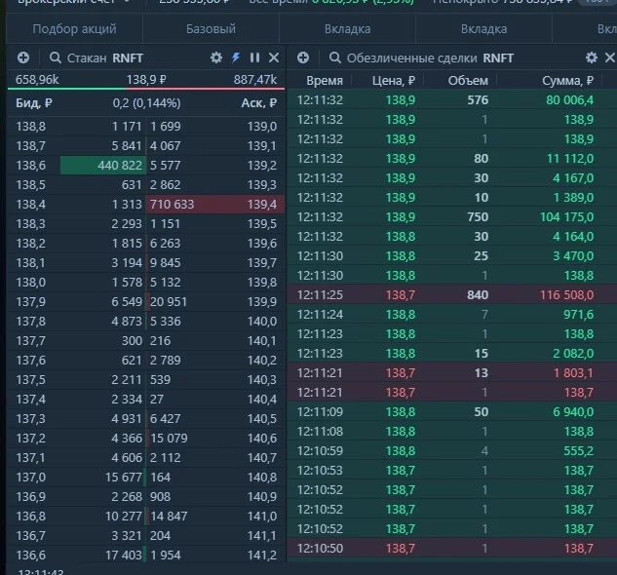The width and height of the screenshot is (617, 575).
Task: Search ticker in order book panel
Action: [56, 57]
